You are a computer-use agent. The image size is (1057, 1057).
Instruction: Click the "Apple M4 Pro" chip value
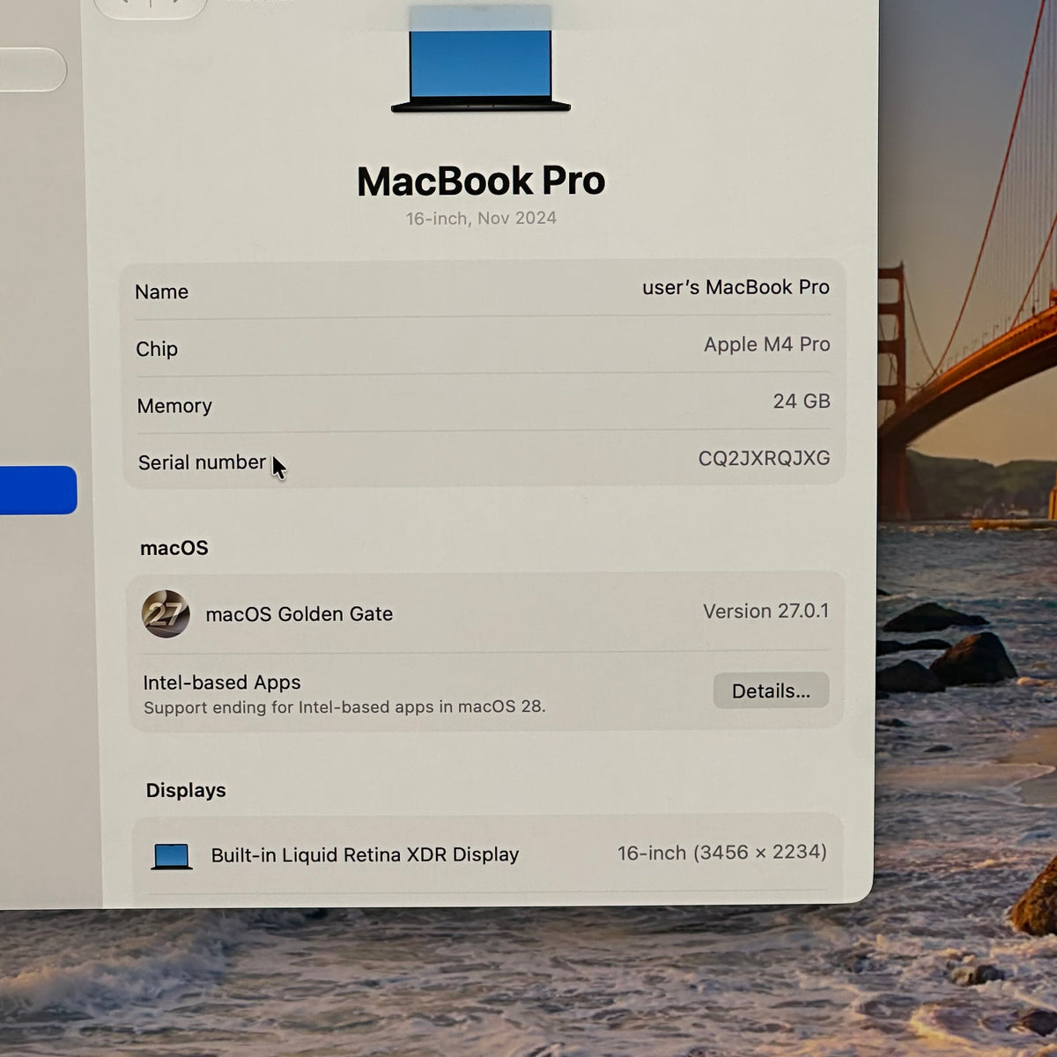pyautogui.click(x=766, y=344)
